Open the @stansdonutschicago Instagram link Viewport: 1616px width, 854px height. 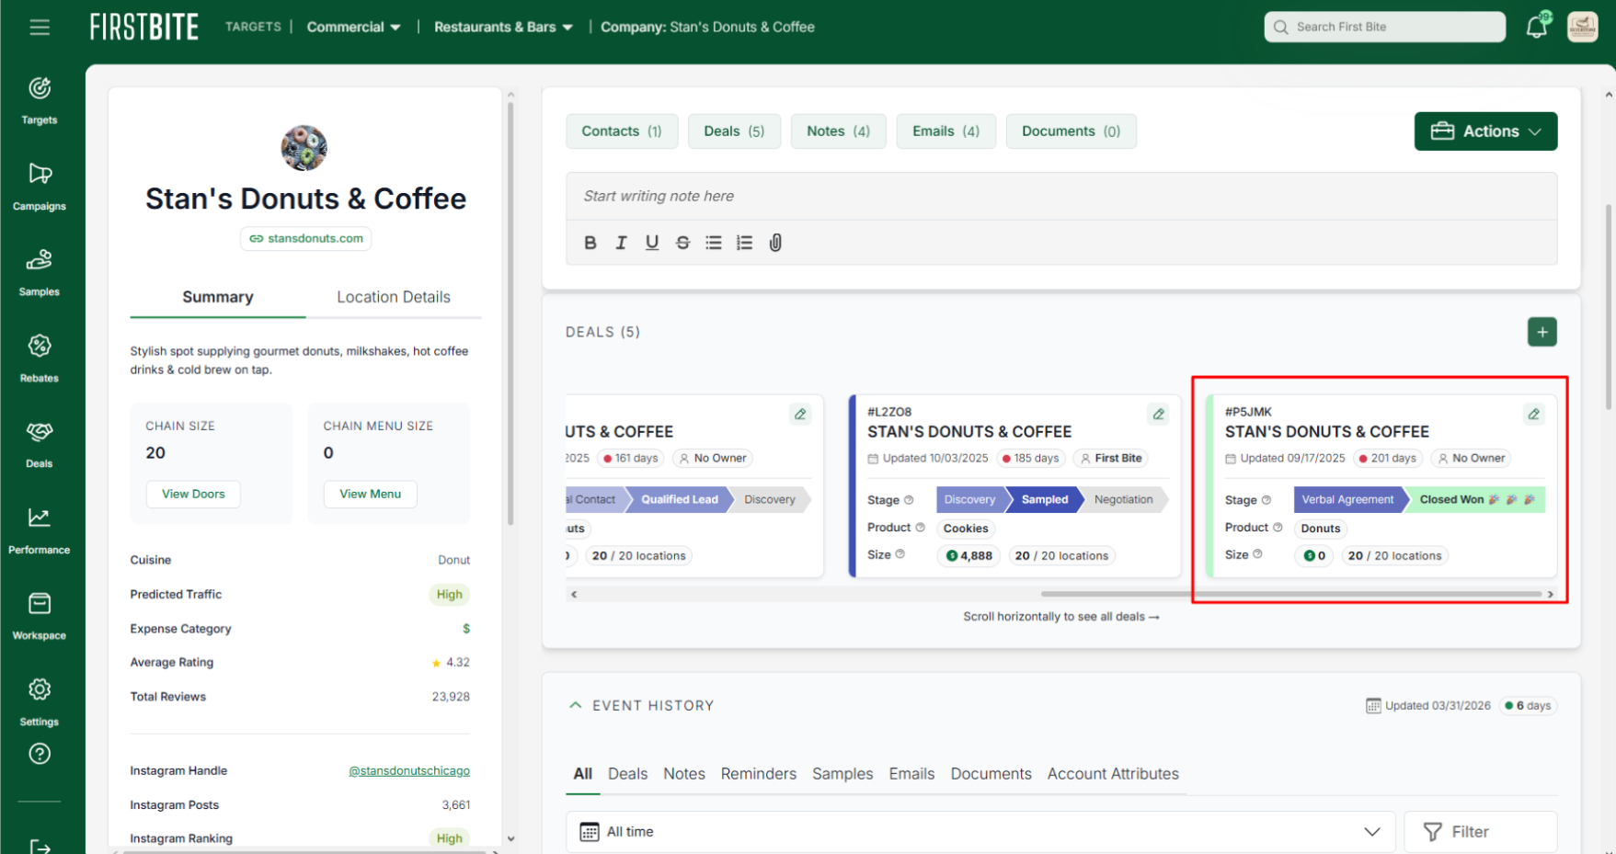click(409, 771)
